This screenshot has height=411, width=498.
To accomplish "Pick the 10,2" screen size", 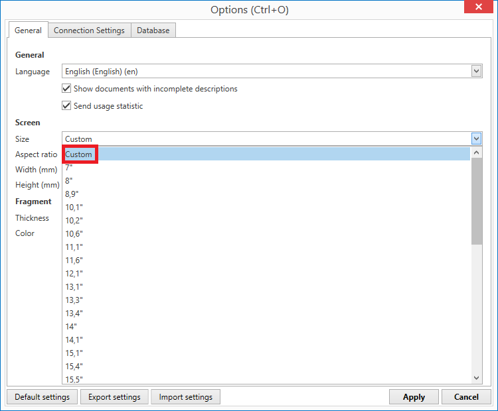I will pos(266,220).
